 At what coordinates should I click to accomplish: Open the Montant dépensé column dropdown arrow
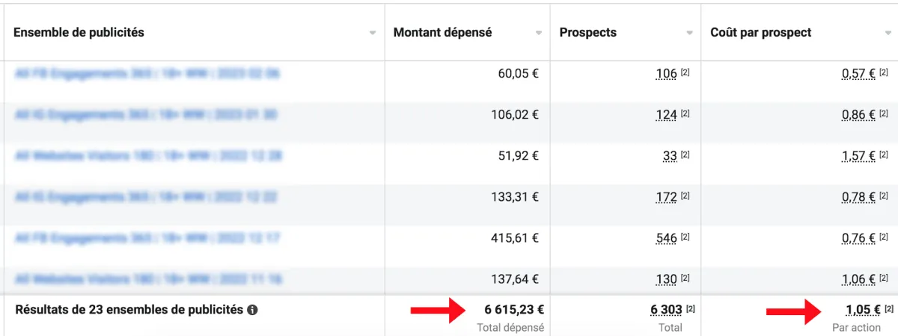538,33
